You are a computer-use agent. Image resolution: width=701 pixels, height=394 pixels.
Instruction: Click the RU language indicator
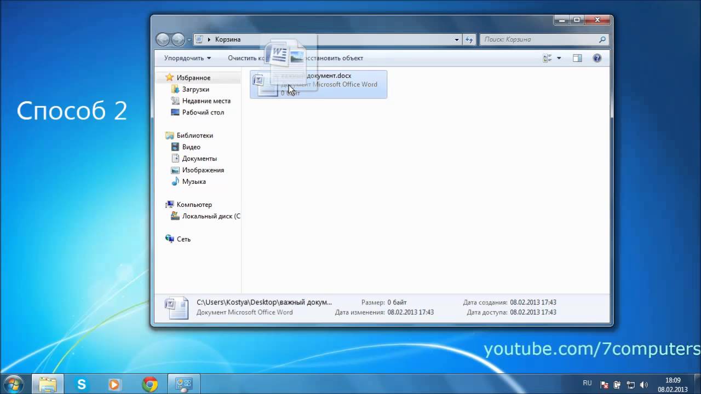[587, 383]
